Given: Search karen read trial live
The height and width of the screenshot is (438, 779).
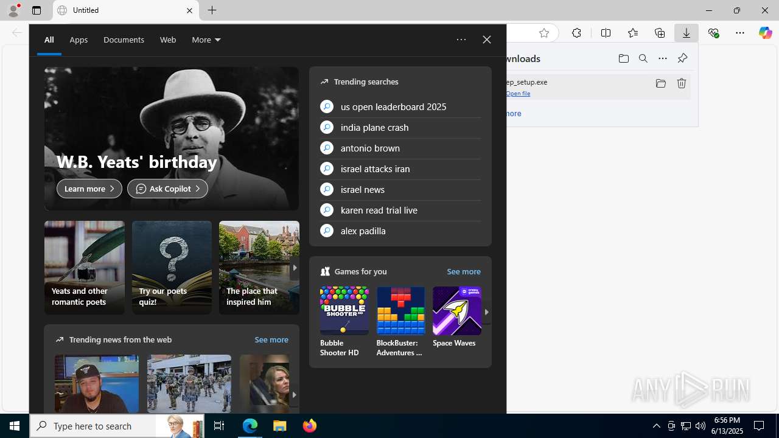Looking at the screenshot, I should point(400,210).
